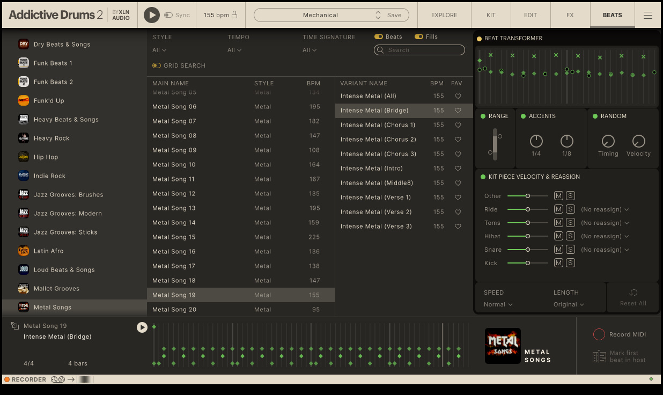Screen dimensions: 663x395
Task: Select the Latin Afro pack icon
Action: (24, 251)
